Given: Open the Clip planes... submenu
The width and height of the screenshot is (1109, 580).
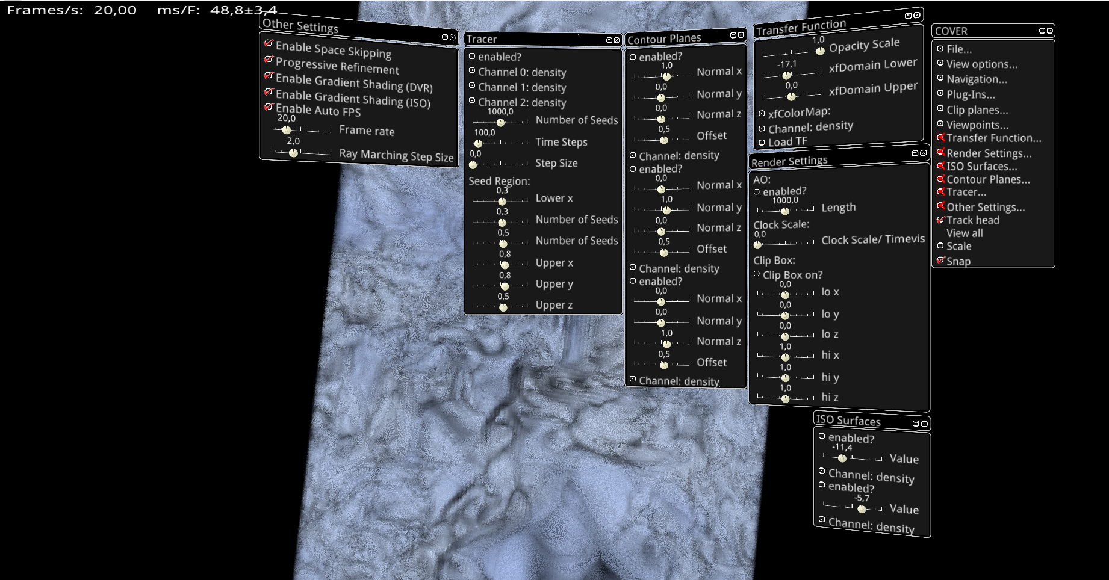Looking at the screenshot, I should (977, 110).
